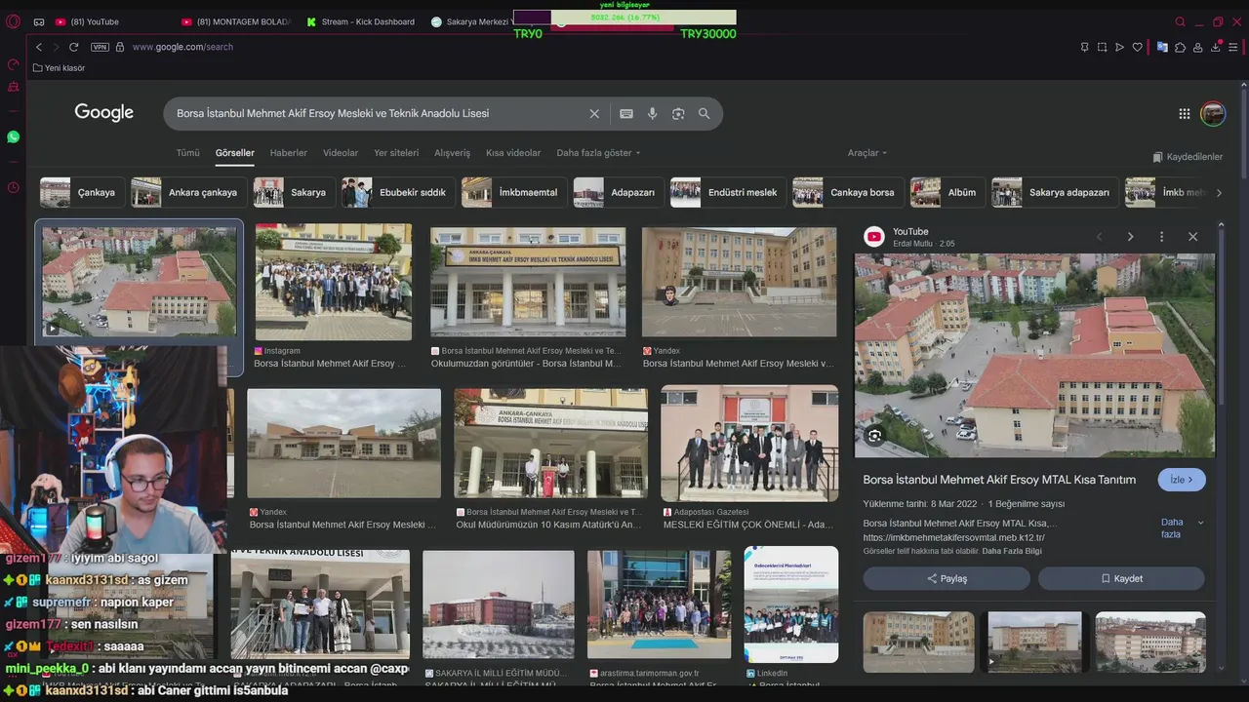This screenshot has height=702, width=1249.
Task: Open GX Control speedometer in sidebar
Action: click(13, 64)
